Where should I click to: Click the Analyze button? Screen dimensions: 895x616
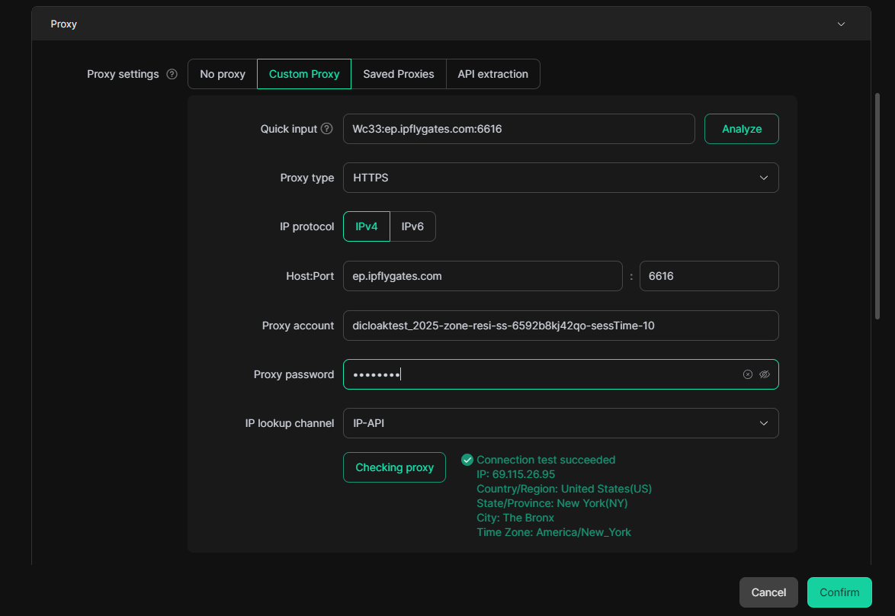point(742,129)
